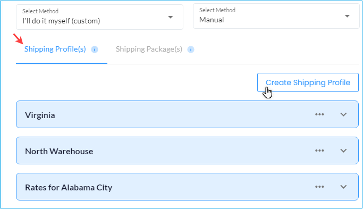Screen dimensions: 363x209
Task: Click the Create Shipping Profile button
Action: click(308, 82)
